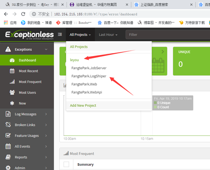Click the browser address bar URL
Viewport: 210px width, 170px height.
pyautogui.click(x=96, y=14)
